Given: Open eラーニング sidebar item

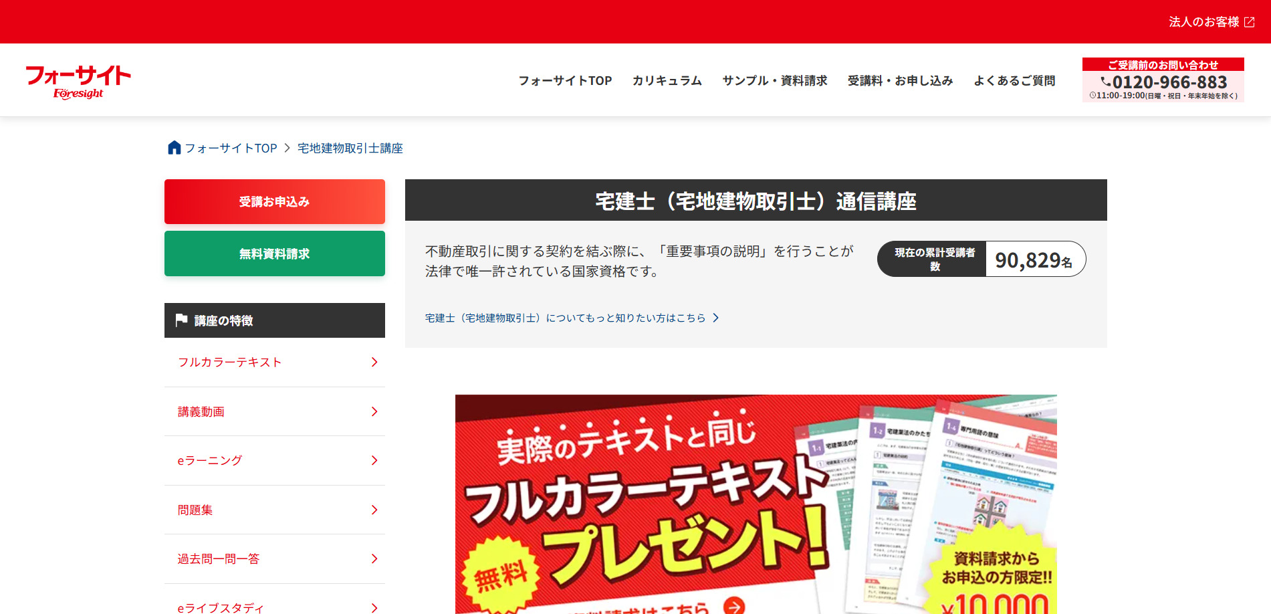Looking at the screenshot, I should tap(275, 460).
